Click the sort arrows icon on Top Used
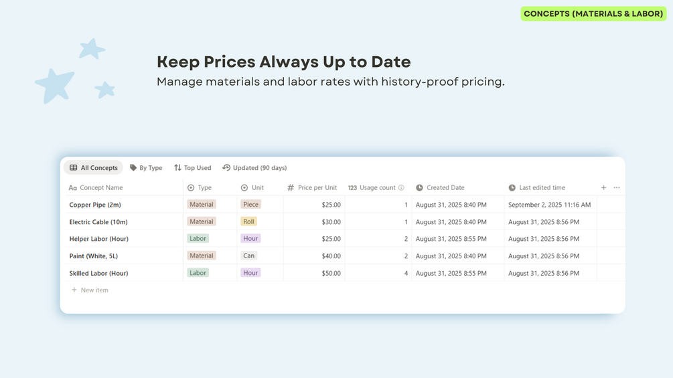The image size is (673, 378). click(177, 168)
